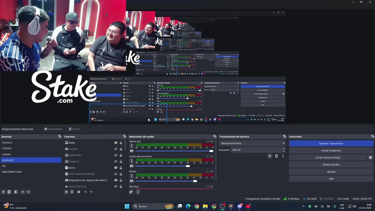This screenshot has height=211, width=375.
Task: Open virtual camera settings gear
Action: [370, 158]
